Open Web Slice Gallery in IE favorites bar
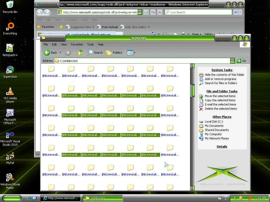This screenshot has height=202, width=270. coord(135,27)
